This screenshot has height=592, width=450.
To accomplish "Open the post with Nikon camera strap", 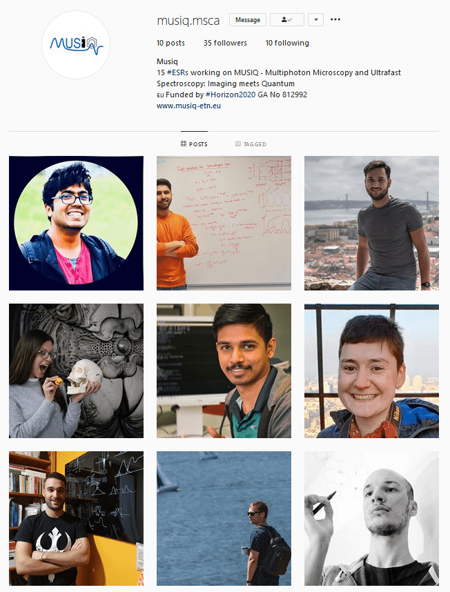I will pyautogui.click(x=371, y=371).
